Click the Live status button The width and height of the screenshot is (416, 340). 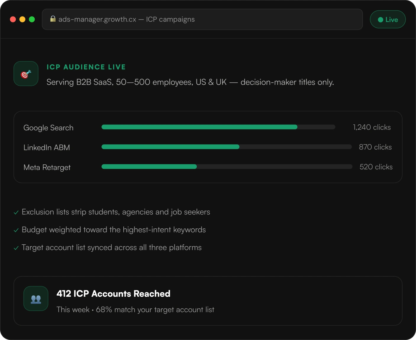(x=388, y=20)
